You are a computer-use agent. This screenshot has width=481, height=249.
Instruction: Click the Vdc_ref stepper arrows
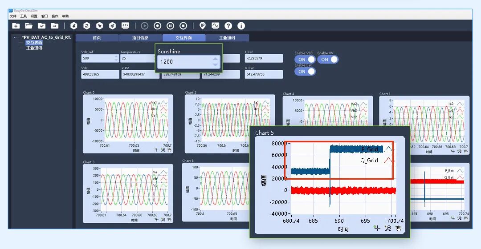pos(116,58)
